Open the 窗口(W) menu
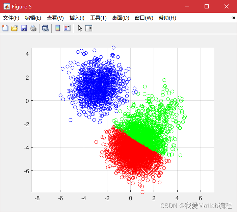This screenshot has height=212, width=237. [x=144, y=18]
